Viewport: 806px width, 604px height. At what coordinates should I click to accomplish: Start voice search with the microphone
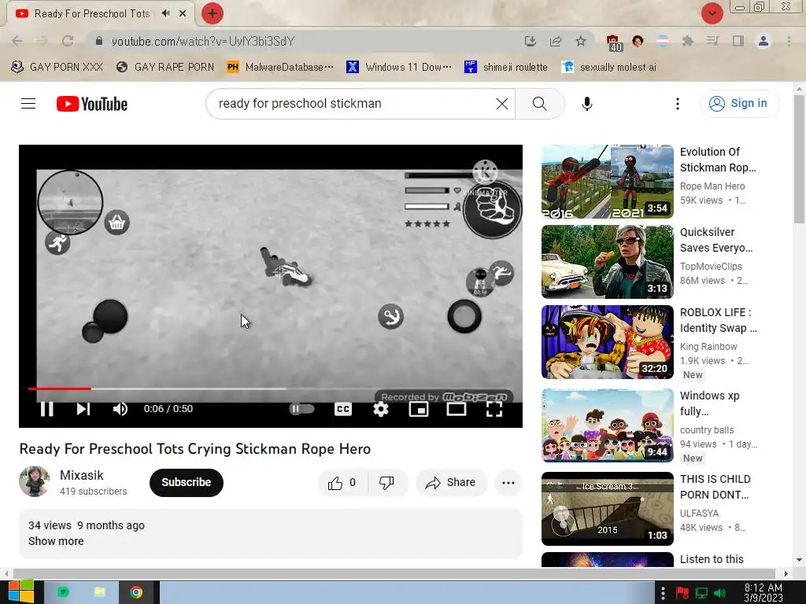[587, 104]
